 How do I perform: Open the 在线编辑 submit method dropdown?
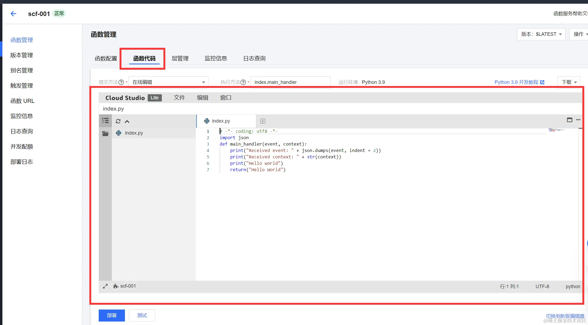tap(169, 82)
